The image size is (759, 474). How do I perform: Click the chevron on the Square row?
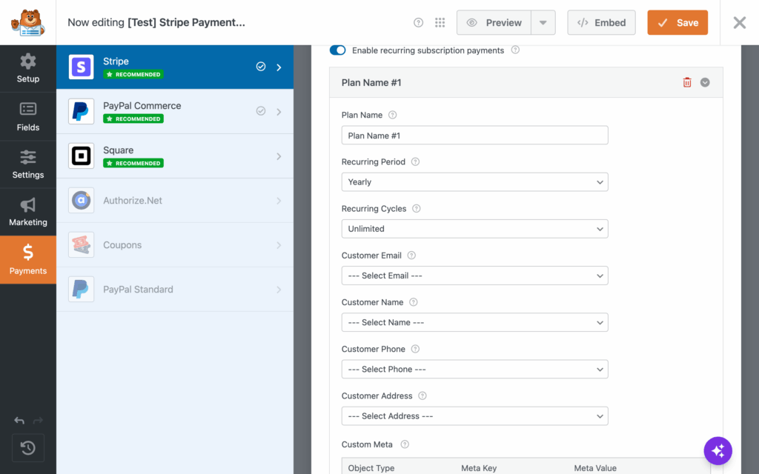point(279,156)
